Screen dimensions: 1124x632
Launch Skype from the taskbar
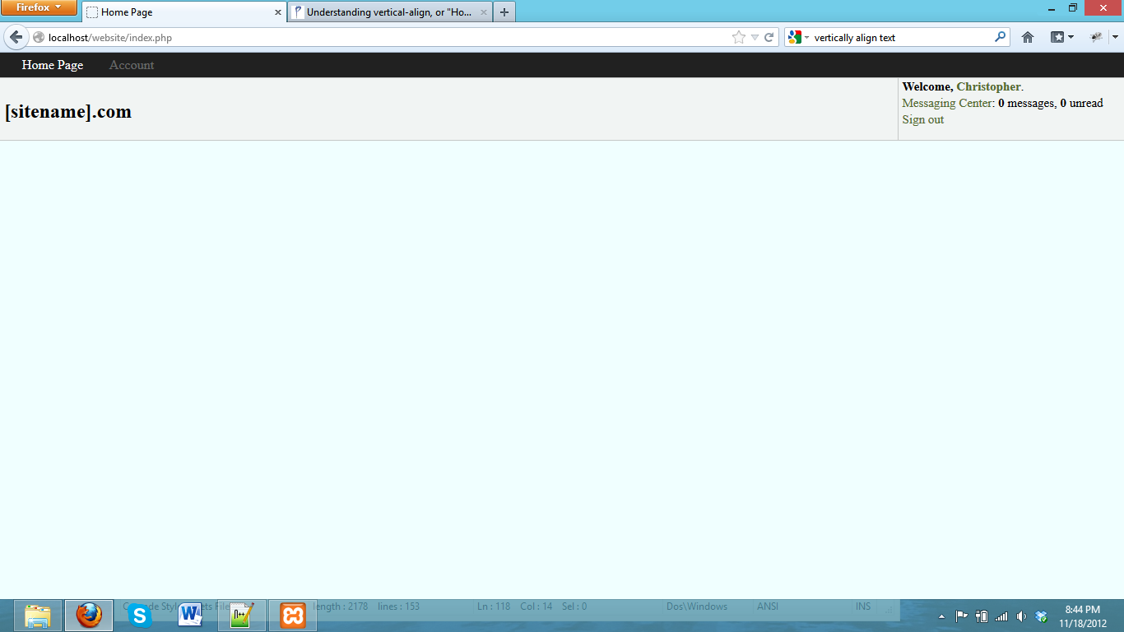140,615
